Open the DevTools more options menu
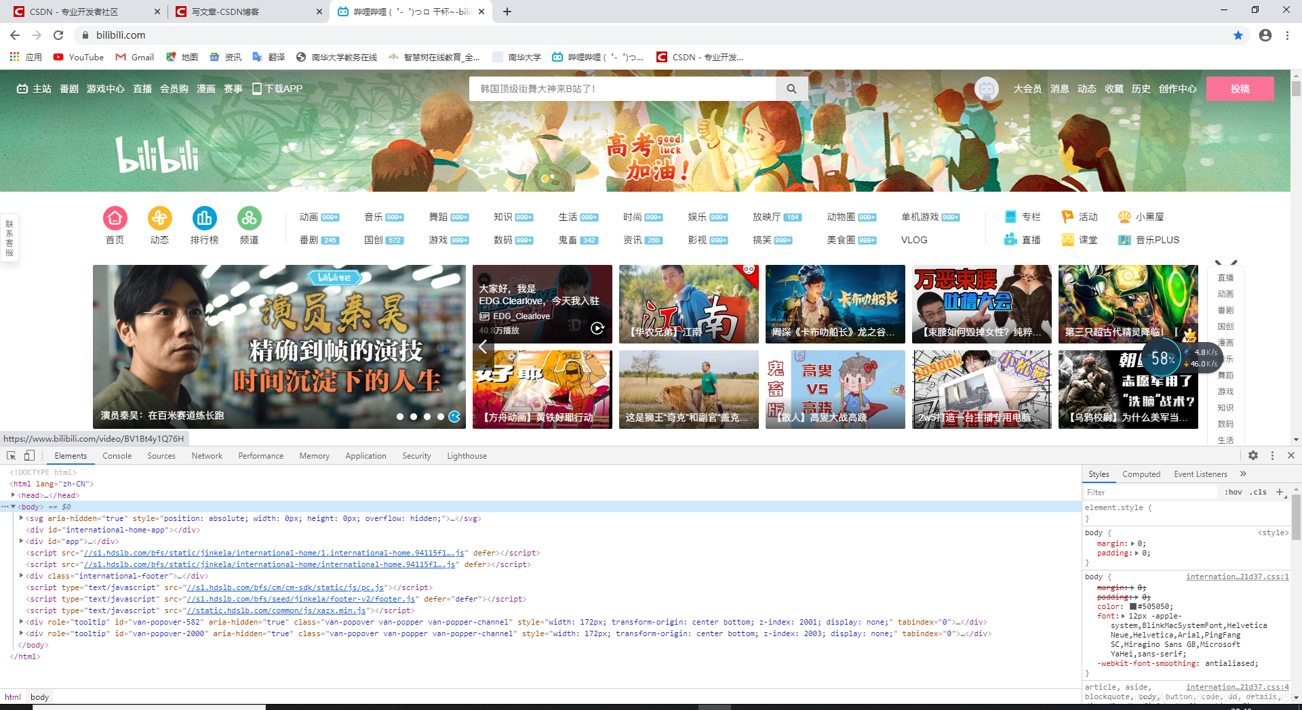This screenshot has height=710, width=1302. tap(1272, 456)
